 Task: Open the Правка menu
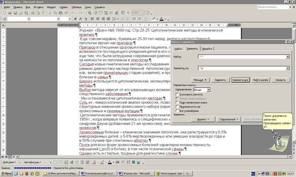click(18, 7)
